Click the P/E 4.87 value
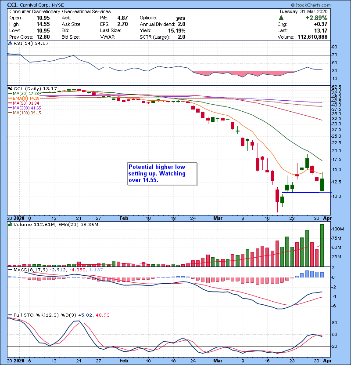The image size is (351, 365). click(x=122, y=18)
